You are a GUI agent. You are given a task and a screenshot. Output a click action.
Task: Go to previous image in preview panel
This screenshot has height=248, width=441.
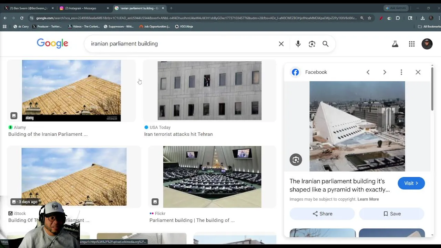pyautogui.click(x=368, y=72)
